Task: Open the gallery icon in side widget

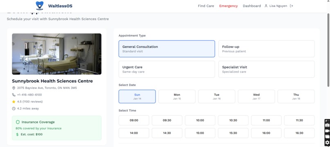Action: click(x=327, y=136)
